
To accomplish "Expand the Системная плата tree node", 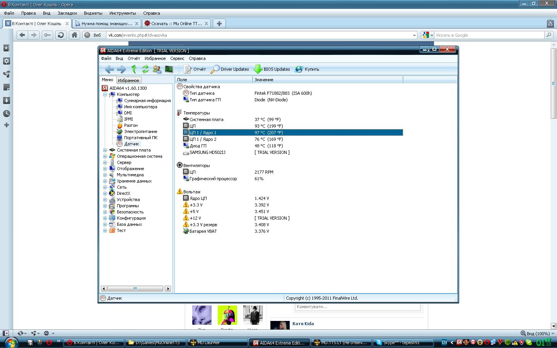I will pyautogui.click(x=105, y=150).
